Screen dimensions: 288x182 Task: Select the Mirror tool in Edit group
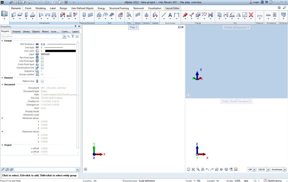pyautogui.click(x=238, y=15)
